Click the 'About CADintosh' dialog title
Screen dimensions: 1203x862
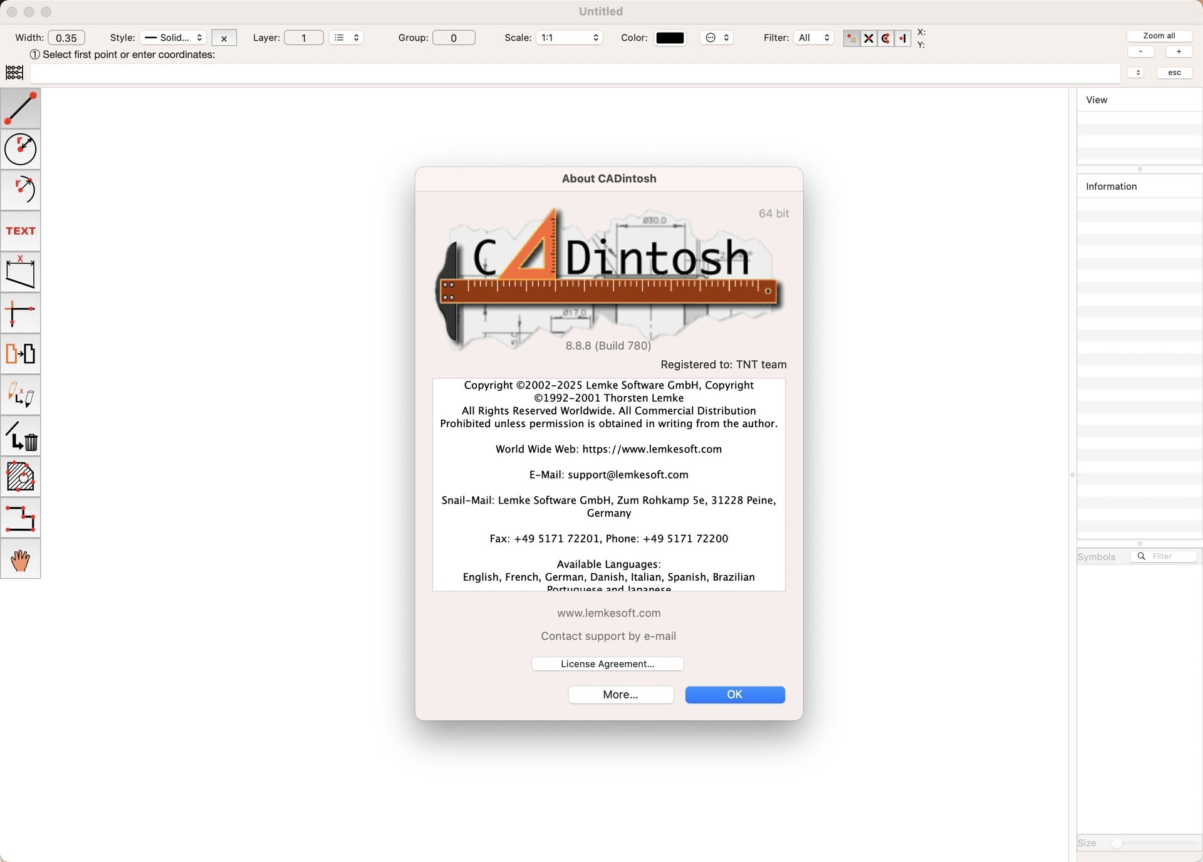tap(609, 179)
